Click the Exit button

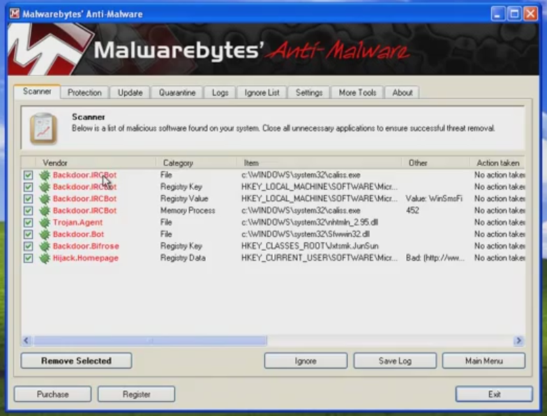coord(494,394)
